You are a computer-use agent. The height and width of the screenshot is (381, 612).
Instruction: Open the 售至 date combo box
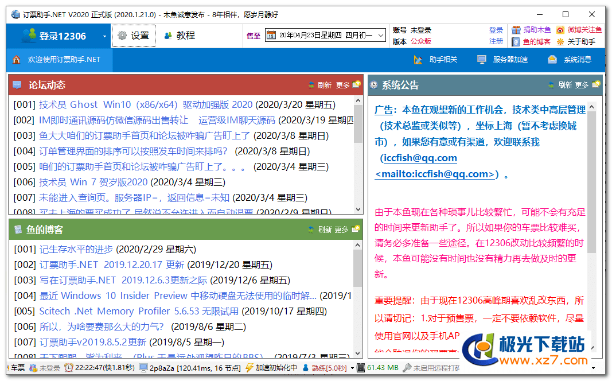[326, 35]
